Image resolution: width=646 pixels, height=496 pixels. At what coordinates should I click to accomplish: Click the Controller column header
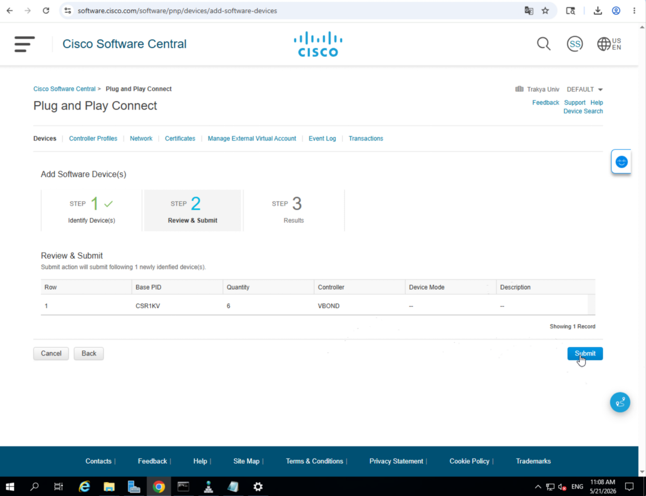click(x=360, y=287)
